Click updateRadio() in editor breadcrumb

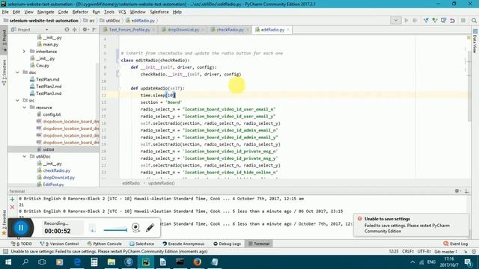(x=162, y=183)
